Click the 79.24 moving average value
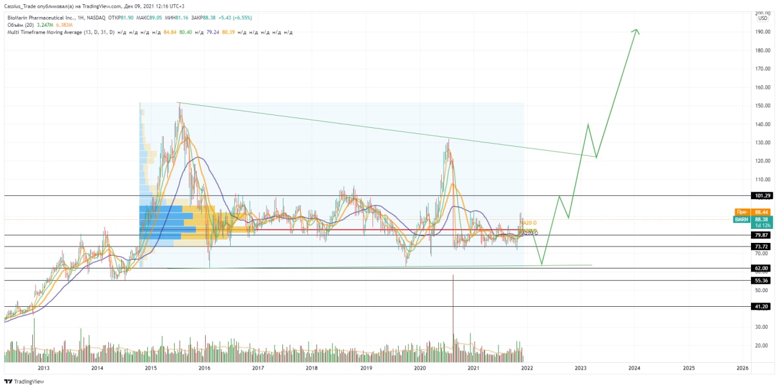This screenshot has height=389, width=779. (x=213, y=32)
